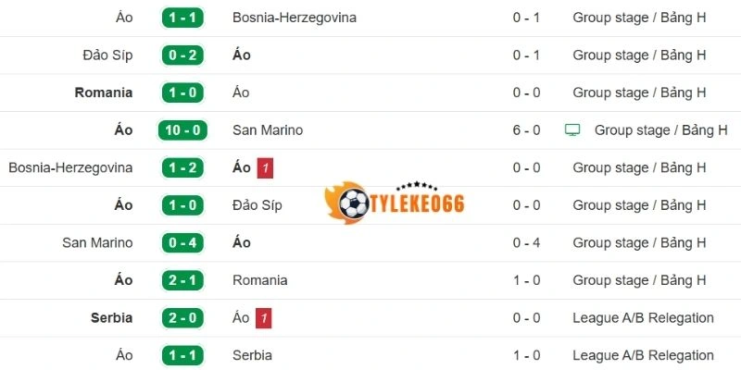Click the soccer ball logo in the watermark
This screenshot has width=741, height=370.
354,203
